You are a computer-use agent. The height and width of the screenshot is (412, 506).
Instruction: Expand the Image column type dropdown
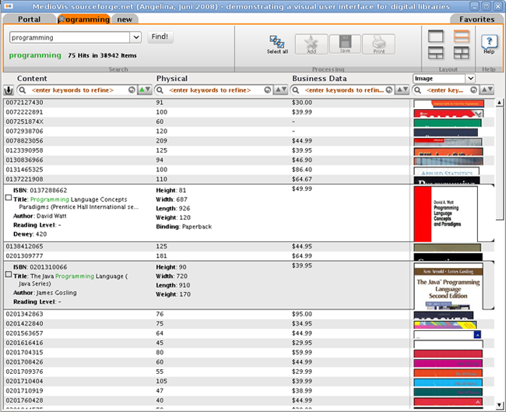[x=469, y=78]
